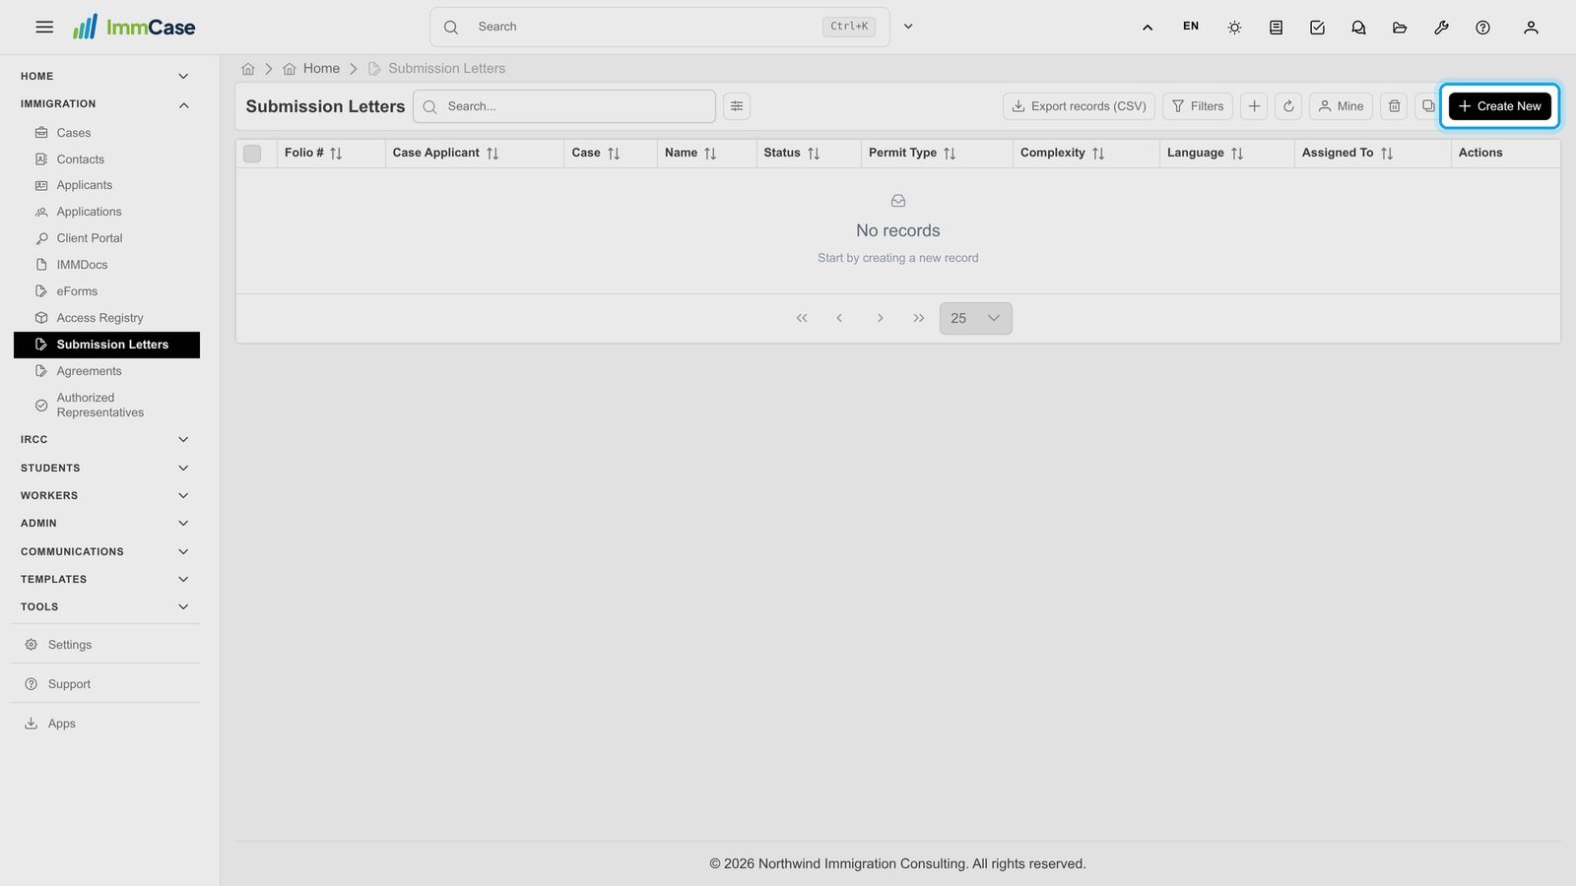Open the chat messages icon in top bar
This screenshot has height=886, width=1576.
click(1358, 28)
